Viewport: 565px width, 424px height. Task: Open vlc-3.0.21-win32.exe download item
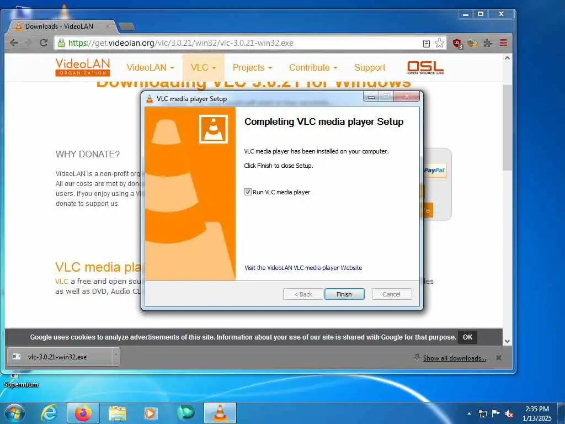click(60, 357)
